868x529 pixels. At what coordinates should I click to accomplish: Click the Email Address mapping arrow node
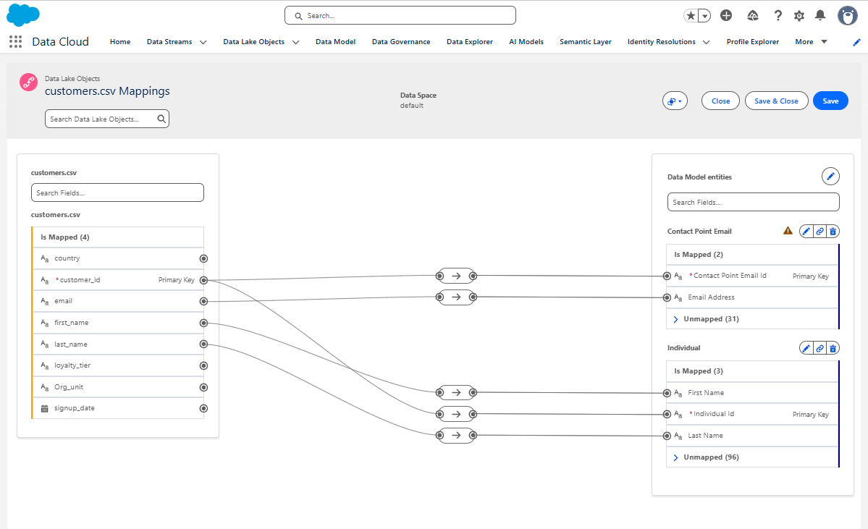[x=456, y=297]
